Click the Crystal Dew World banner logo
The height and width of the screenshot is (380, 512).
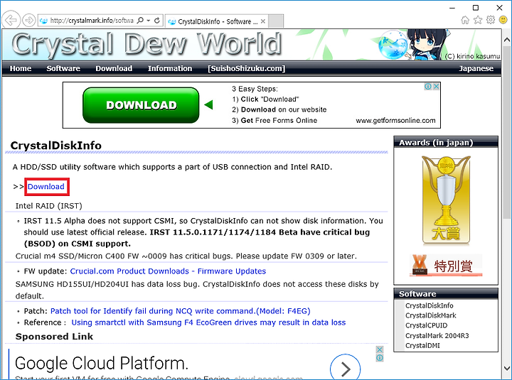[146, 44]
